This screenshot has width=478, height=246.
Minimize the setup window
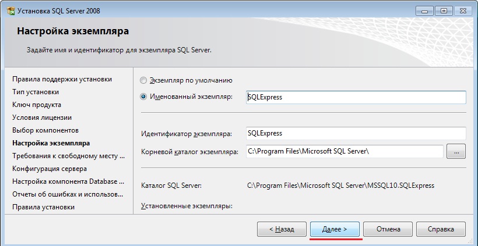(424, 11)
